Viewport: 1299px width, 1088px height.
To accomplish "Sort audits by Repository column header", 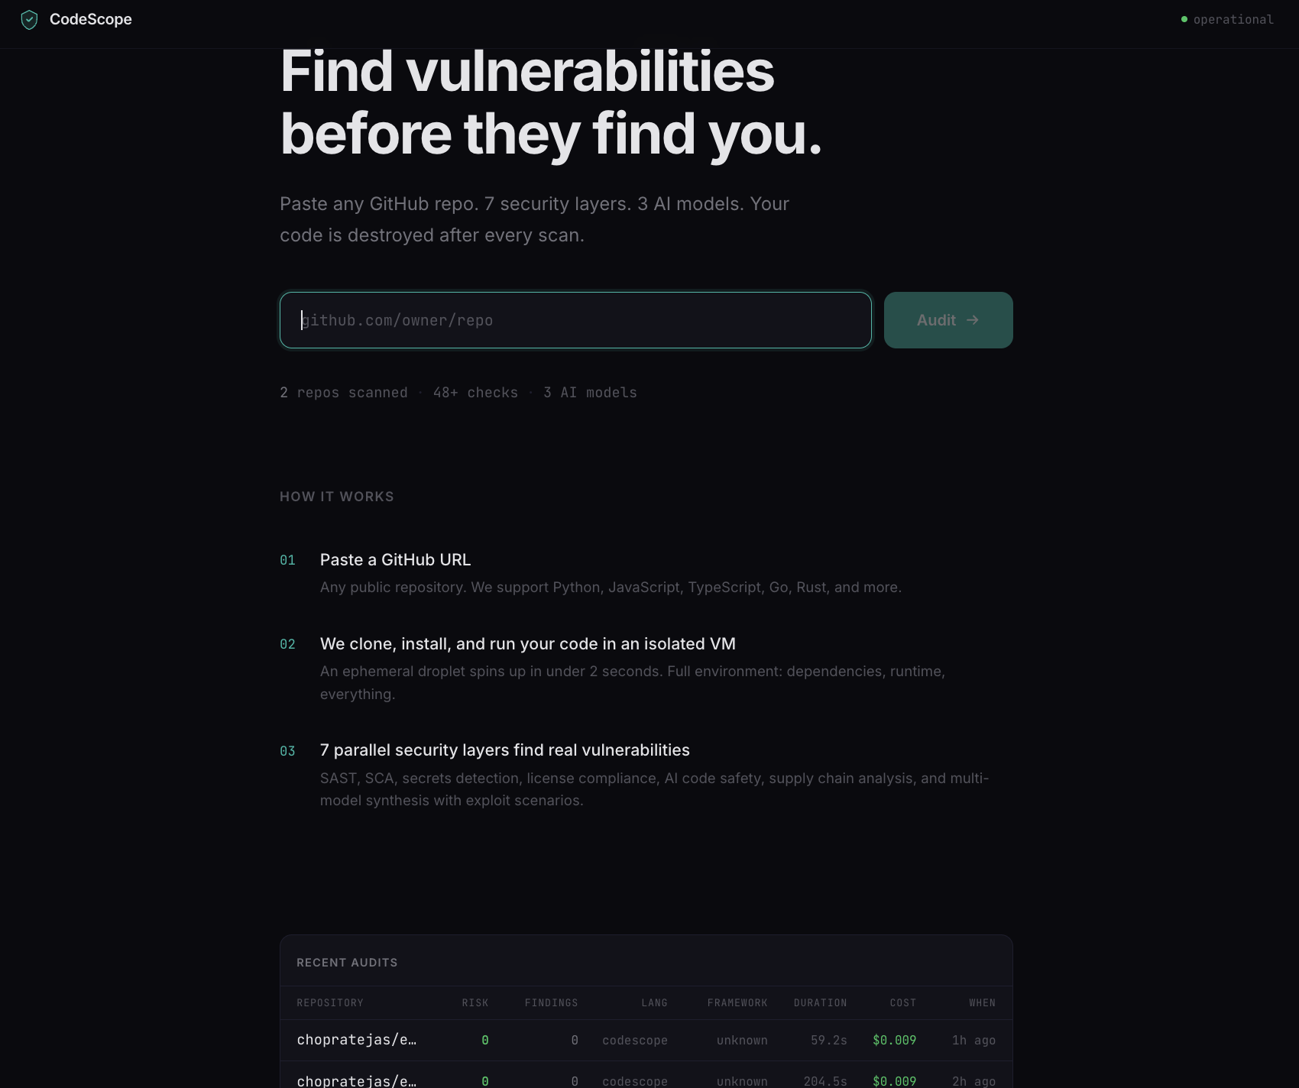I will tap(330, 1003).
